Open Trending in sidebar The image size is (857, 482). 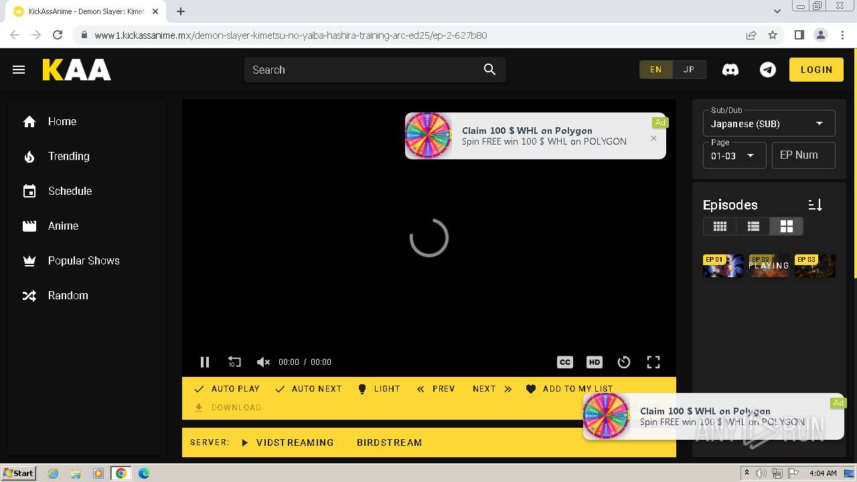(x=87, y=156)
